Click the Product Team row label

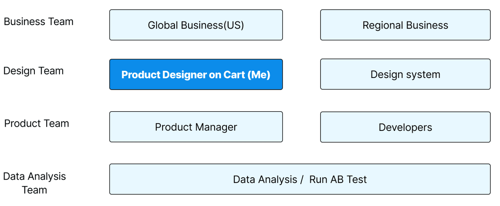click(37, 123)
